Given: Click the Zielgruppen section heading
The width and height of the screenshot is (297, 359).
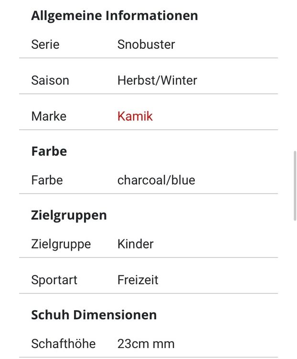Looking at the screenshot, I should coord(69,216).
